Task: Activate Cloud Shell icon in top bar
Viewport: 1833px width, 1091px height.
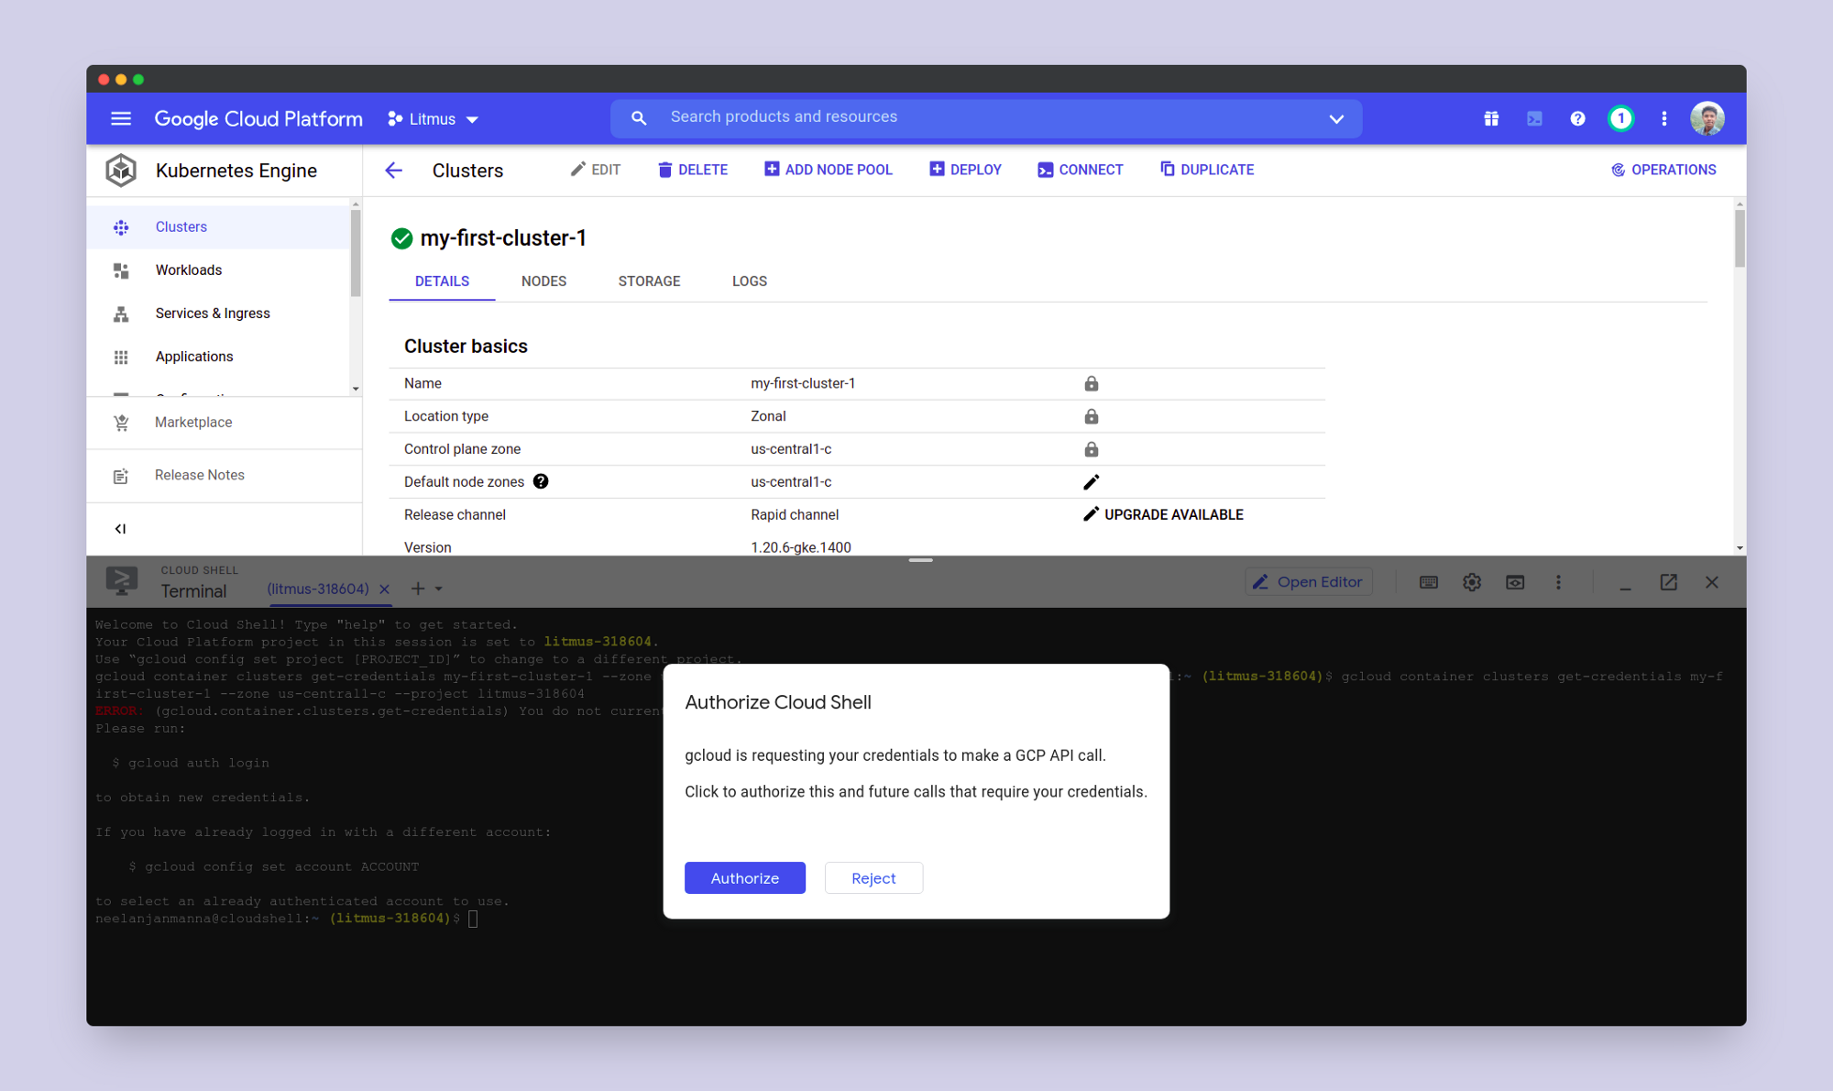Action: pos(1534,118)
